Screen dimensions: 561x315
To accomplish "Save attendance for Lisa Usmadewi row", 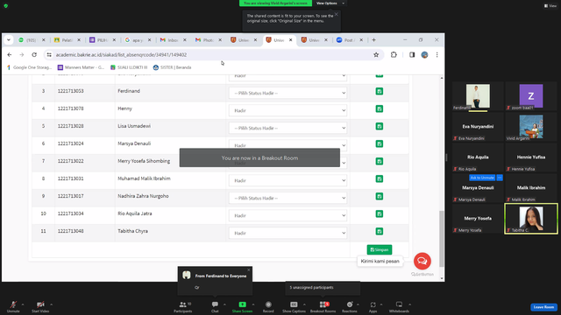I will point(380,126).
